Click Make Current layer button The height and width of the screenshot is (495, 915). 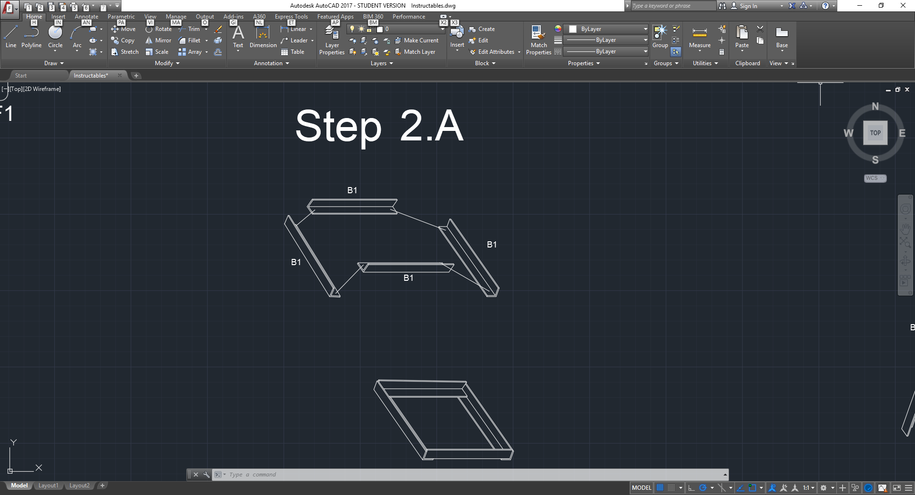(417, 40)
